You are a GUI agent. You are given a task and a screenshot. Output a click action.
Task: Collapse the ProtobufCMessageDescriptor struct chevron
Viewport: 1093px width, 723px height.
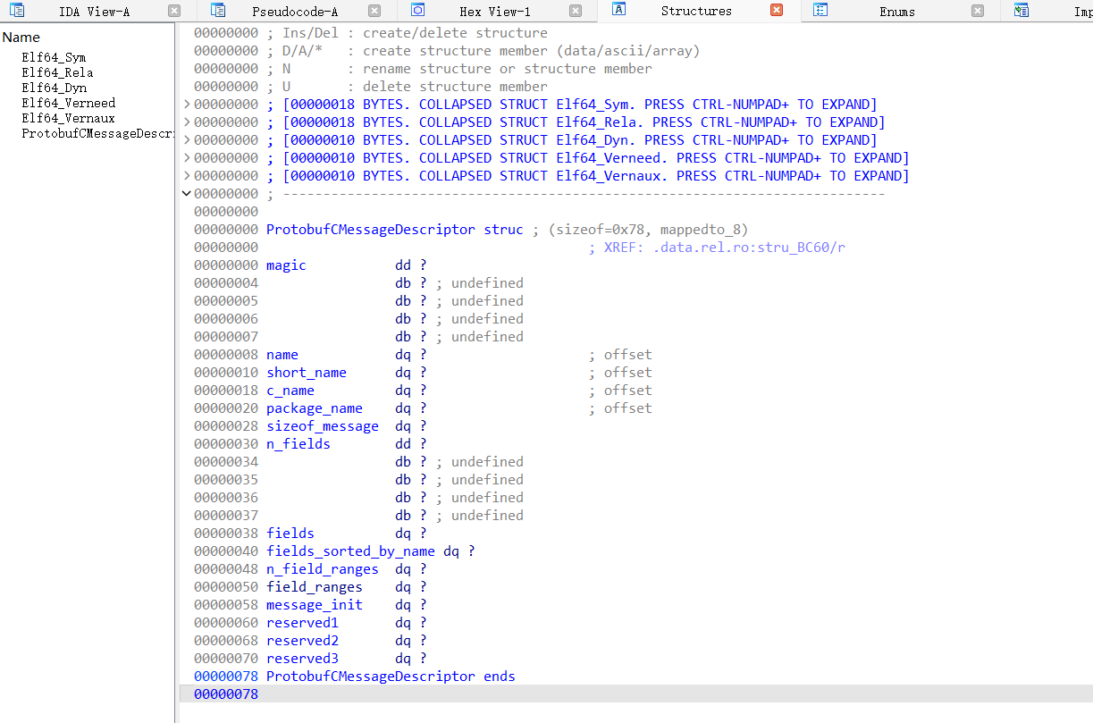point(186,194)
